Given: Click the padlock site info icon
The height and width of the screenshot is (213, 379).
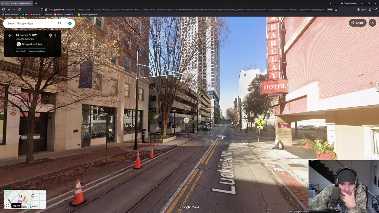Looking at the screenshot, I should coord(46,9).
